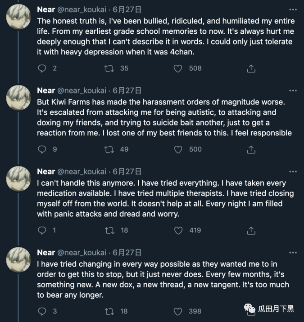
Task: Open more options on the panic attacks tweet
Action: (x=293, y=172)
